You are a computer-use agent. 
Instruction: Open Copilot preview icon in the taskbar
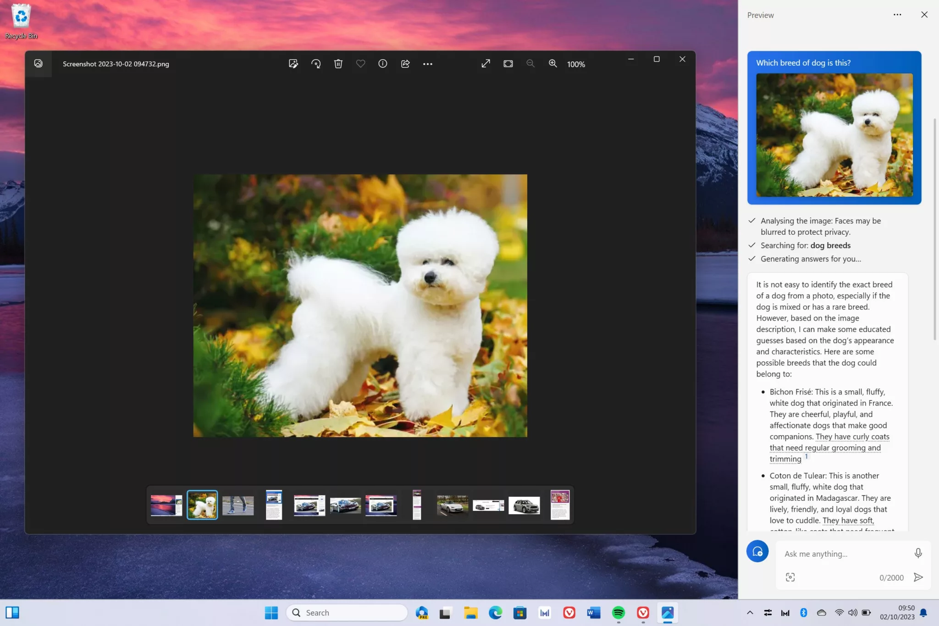tap(422, 613)
